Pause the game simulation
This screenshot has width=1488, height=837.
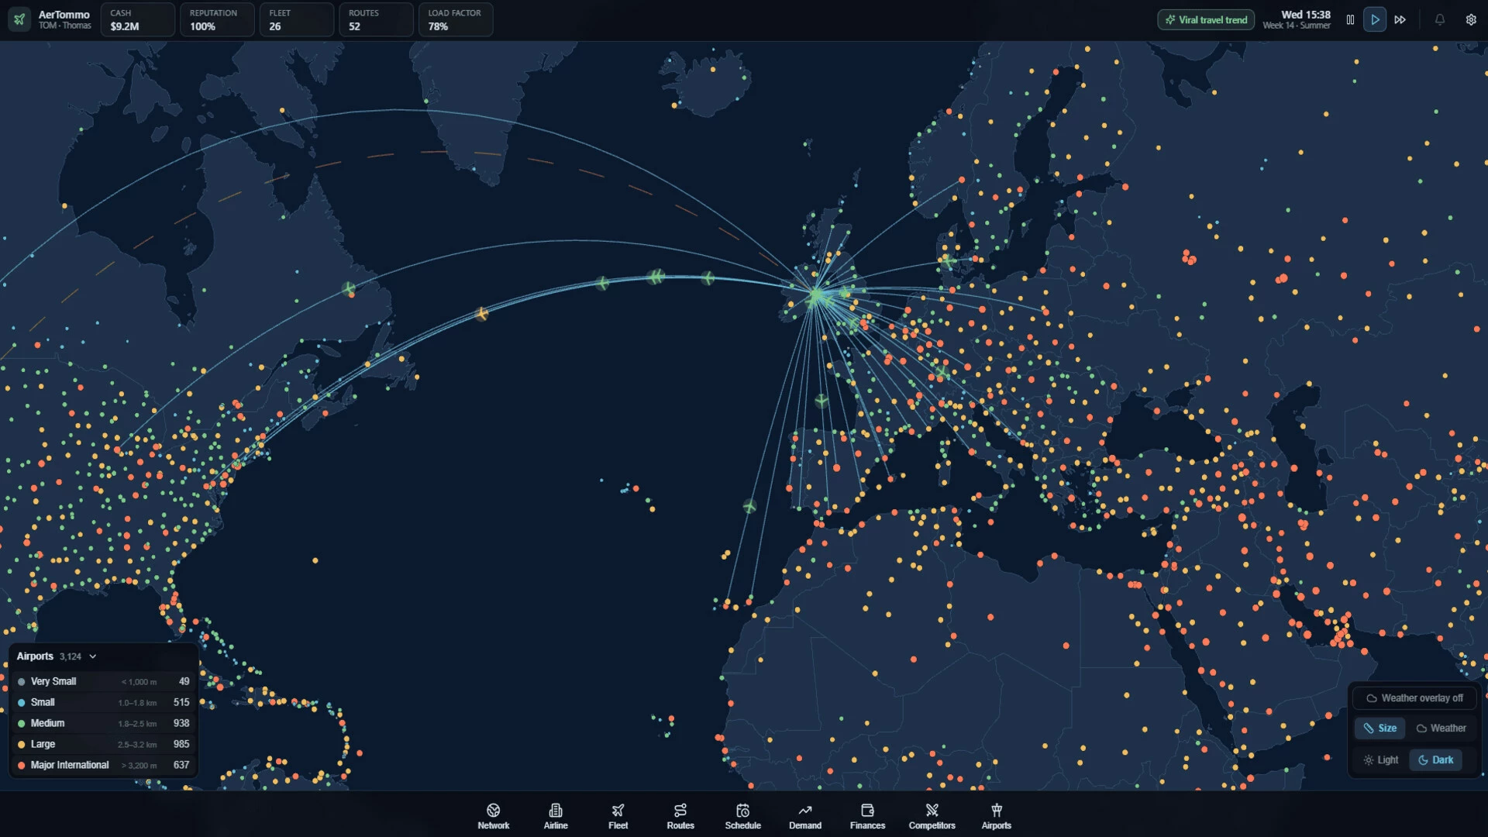point(1350,20)
